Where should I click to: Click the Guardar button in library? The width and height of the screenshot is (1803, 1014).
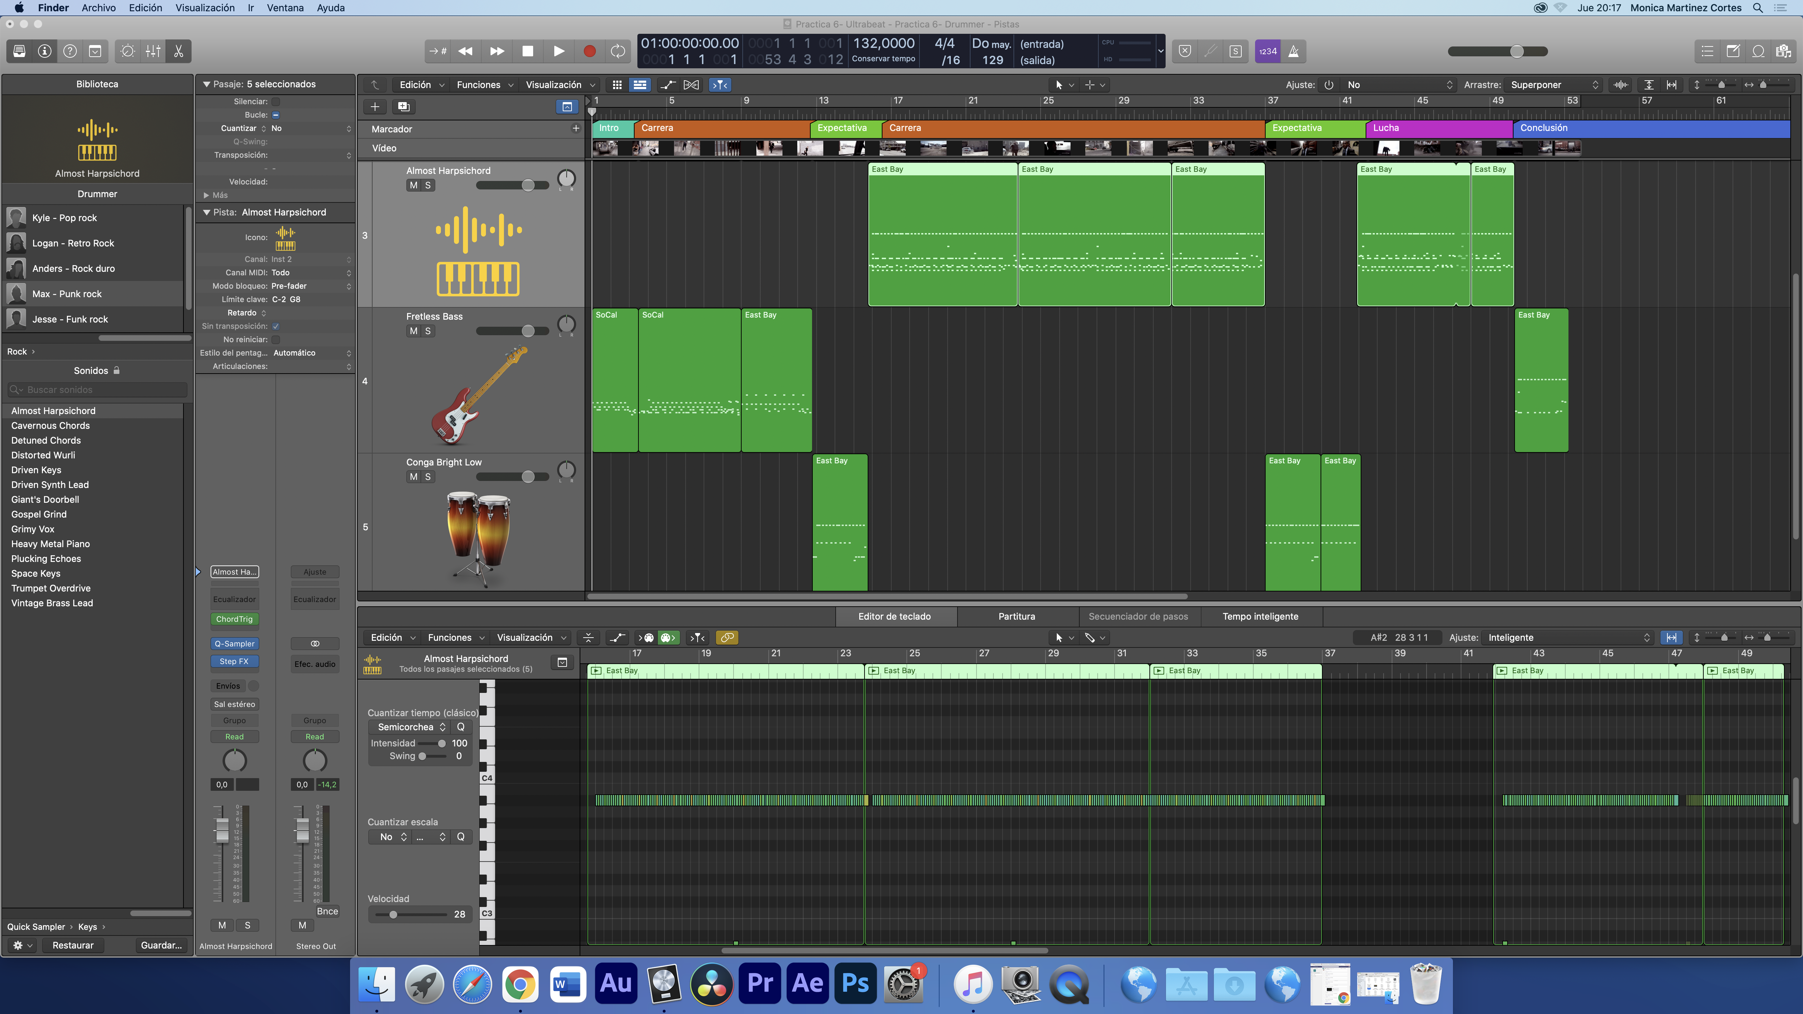161,945
